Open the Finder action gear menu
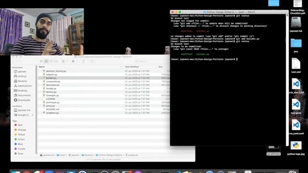The height and width of the screenshot is (173, 308). point(75,62)
